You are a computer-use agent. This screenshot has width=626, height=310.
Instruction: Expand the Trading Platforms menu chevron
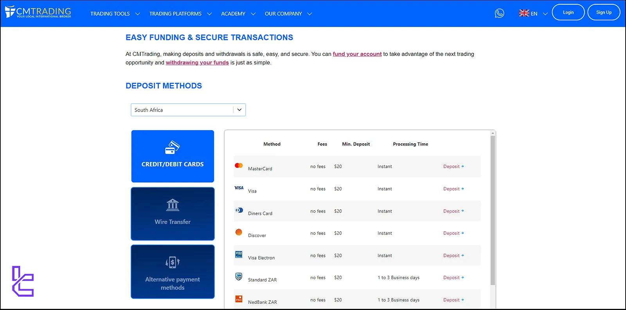209,14
